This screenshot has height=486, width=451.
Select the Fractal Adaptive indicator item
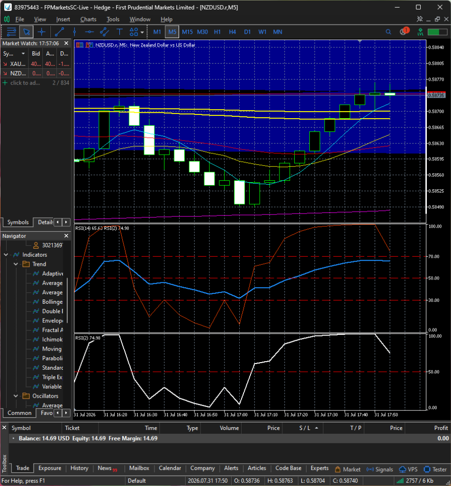52,330
